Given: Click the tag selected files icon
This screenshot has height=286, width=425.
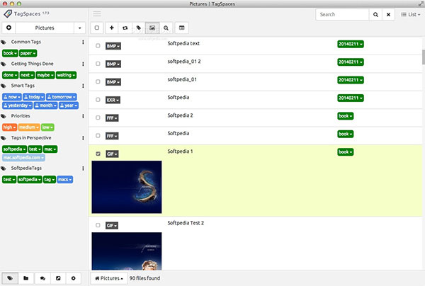Looking at the screenshot, I should click(x=139, y=28).
